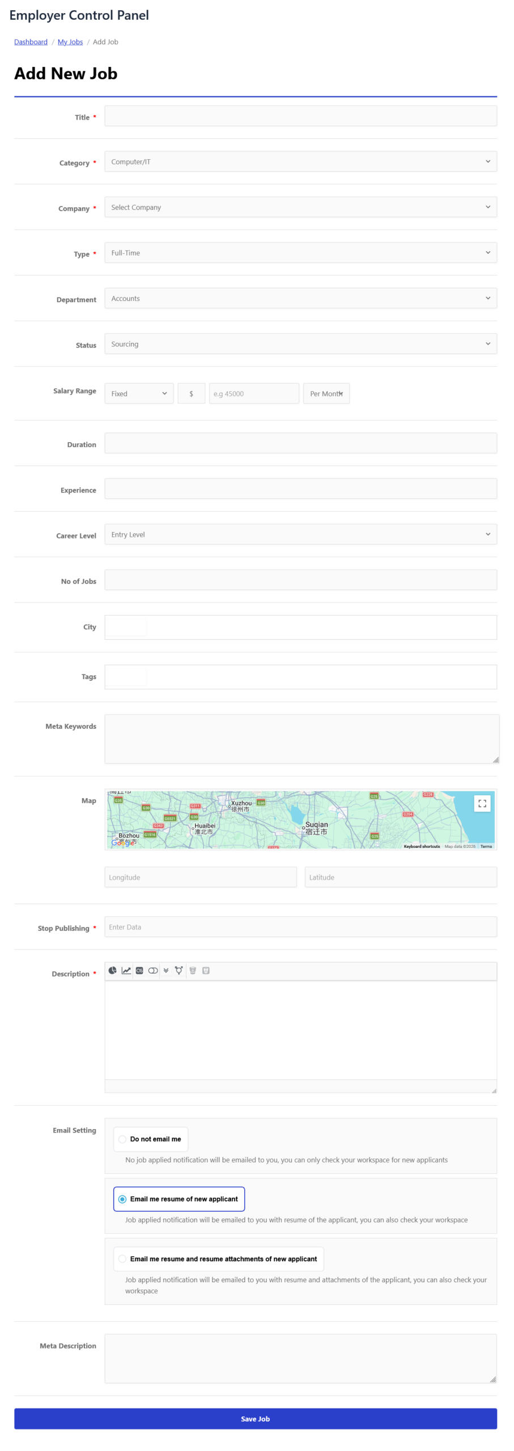514x1451 pixels.
Task: Expand the Select Company dropdown
Action: (x=300, y=207)
